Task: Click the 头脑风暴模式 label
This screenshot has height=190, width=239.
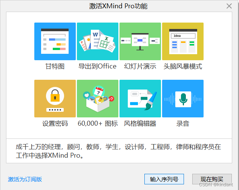Action: pos(183,67)
